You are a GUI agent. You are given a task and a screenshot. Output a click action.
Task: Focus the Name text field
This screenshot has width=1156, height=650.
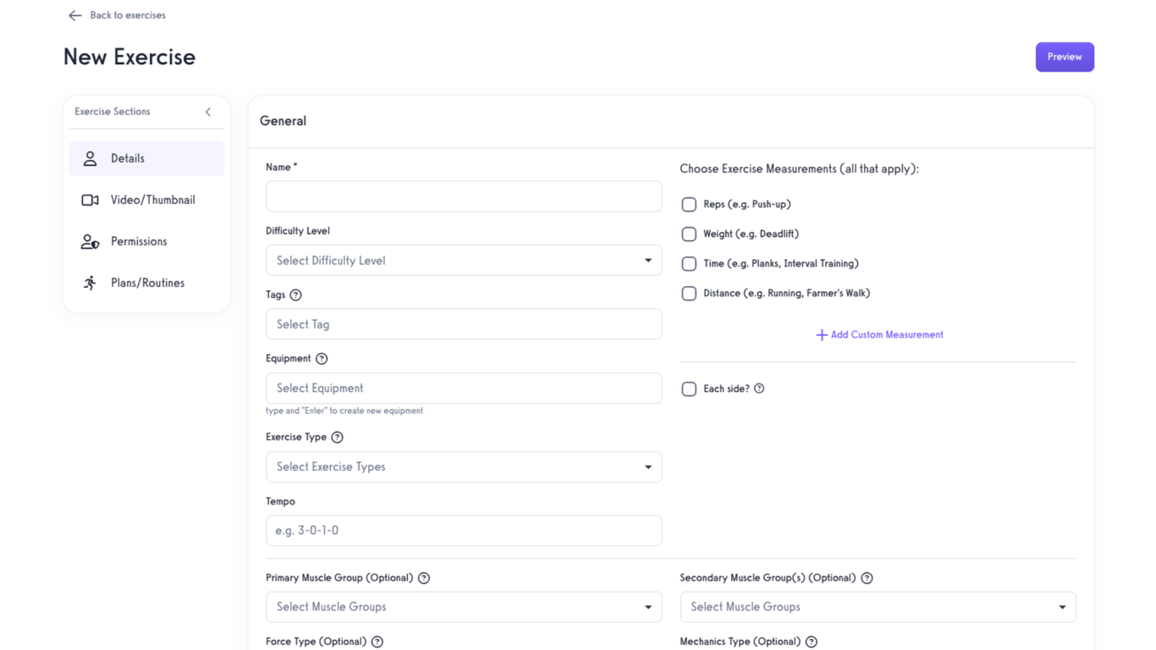464,196
